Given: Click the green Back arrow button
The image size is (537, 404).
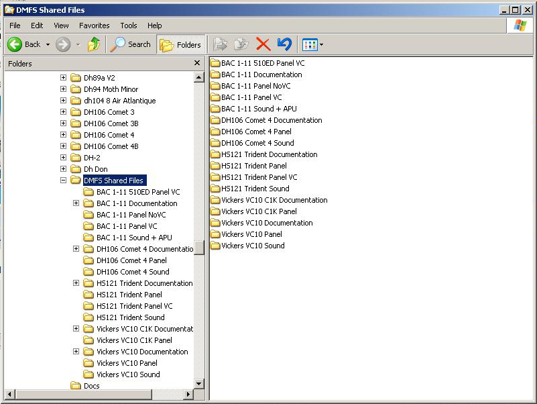Looking at the screenshot, I should tap(15, 44).
